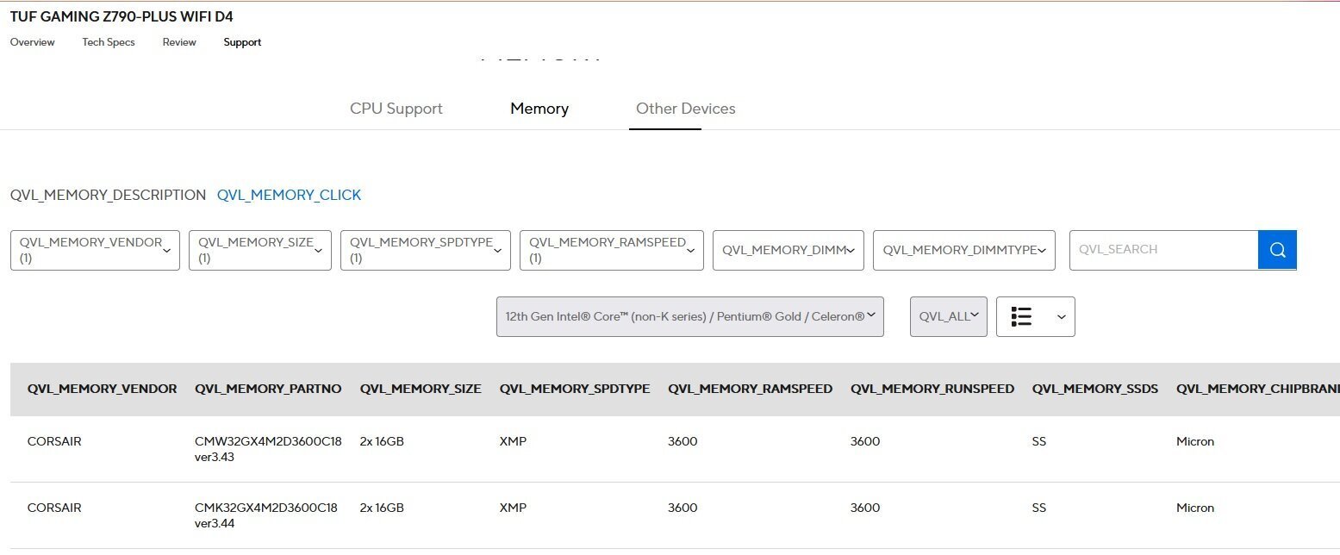Open the Other Devices tab
The width and height of the screenshot is (1340, 555).
686,109
